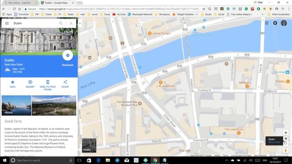Image resolution: width=292 pixels, height=164 pixels.
Task: Click the red PDF extension icon
Action: (252, 9)
